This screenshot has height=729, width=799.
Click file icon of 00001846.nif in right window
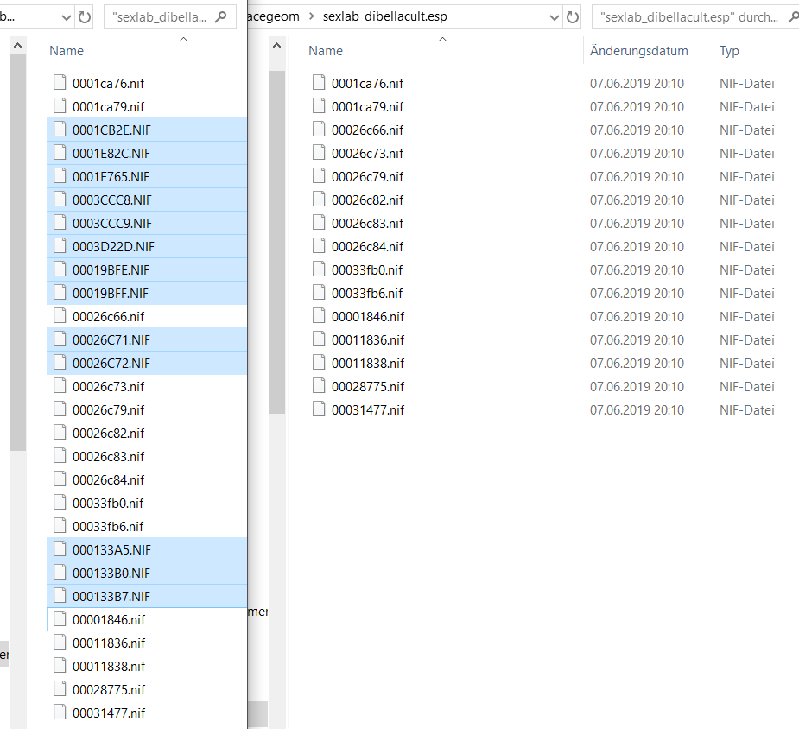319,316
